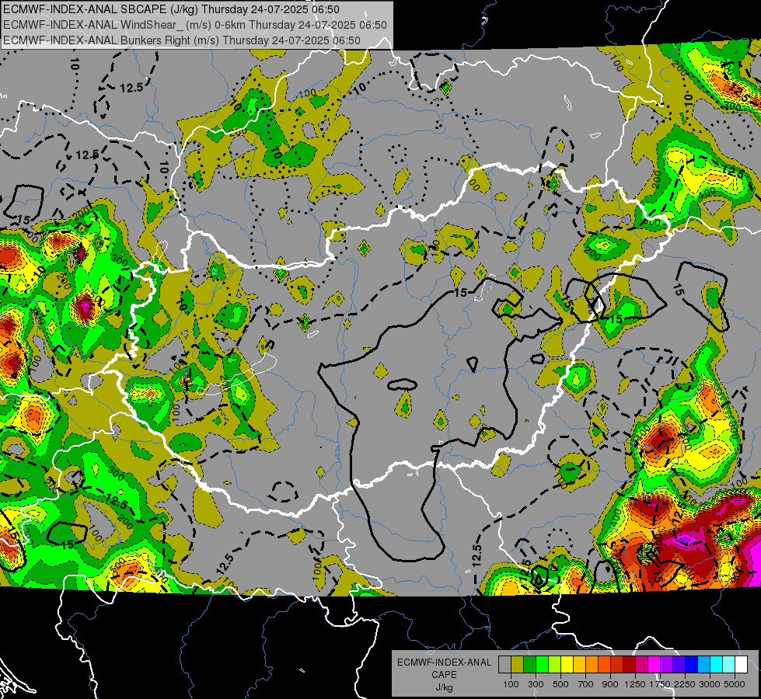This screenshot has width=761, height=699.
Task: Select the bright green legend swatch
Action: pos(542,665)
